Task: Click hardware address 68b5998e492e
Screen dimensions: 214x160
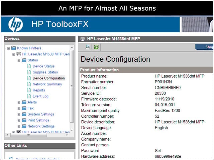Action: [168, 156]
